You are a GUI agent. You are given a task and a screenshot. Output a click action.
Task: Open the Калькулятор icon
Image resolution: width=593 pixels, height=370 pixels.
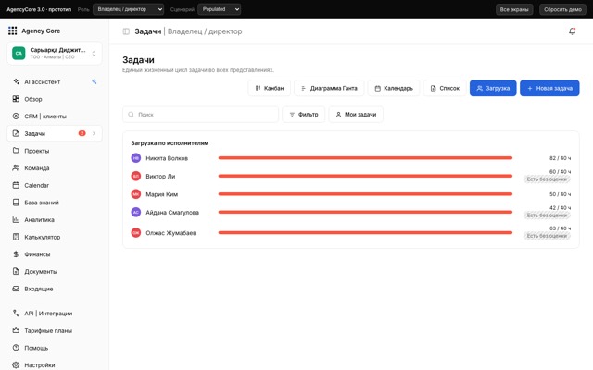pos(16,237)
